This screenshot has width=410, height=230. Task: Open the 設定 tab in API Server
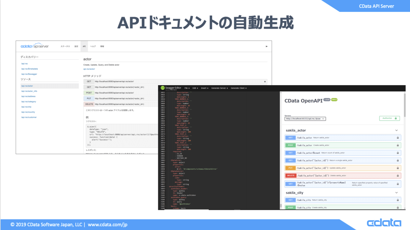(x=76, y=46)
